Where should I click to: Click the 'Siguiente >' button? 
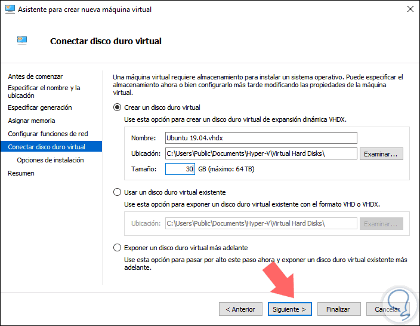(289, 309)
